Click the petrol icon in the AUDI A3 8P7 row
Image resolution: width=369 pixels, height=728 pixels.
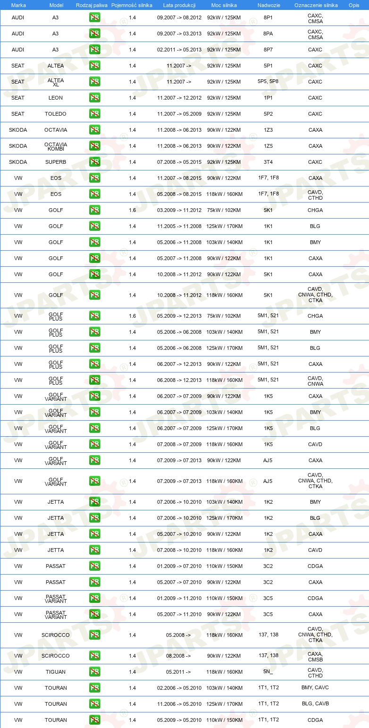94,50
